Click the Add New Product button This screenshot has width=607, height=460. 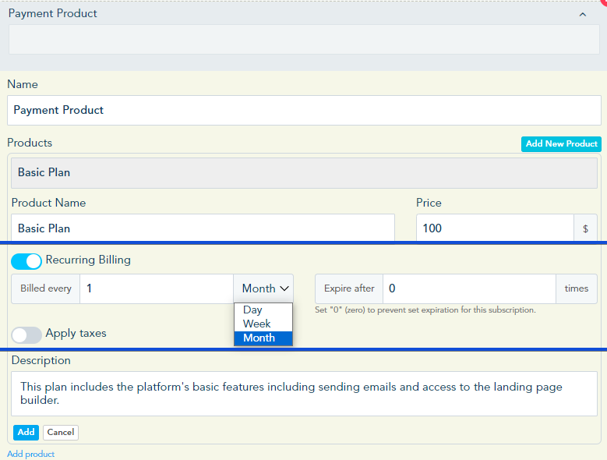(561, 144)
